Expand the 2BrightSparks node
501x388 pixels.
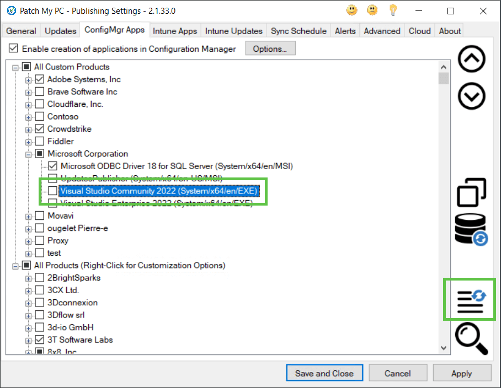pyautogui.click(x=29, y=278)
